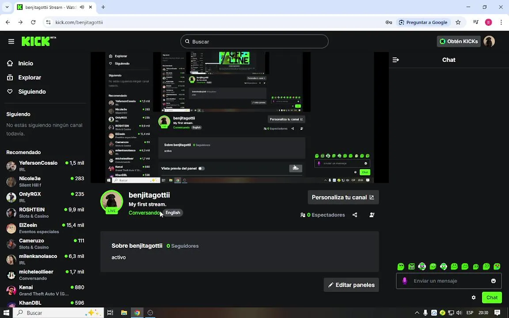Open Chrome profile B avatar
The height and width of the screenshot is (318, 509).
[x=488, y=23]
